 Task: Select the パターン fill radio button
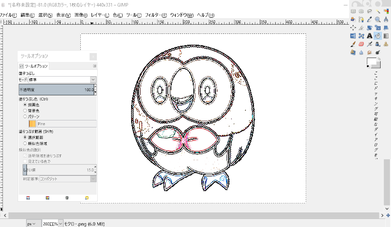coord(25,117)
